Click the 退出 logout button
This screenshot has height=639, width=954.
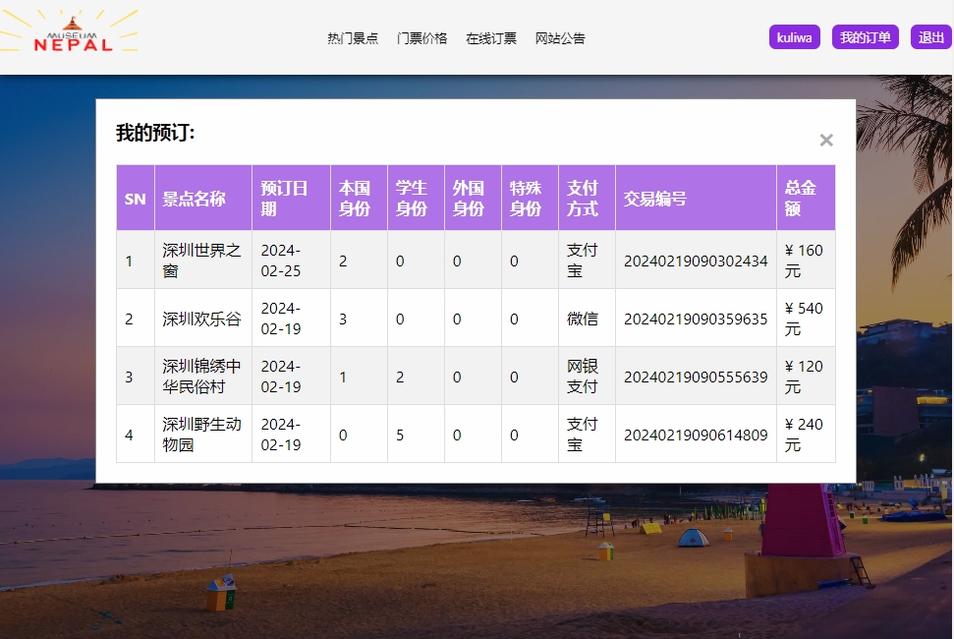[930, 37]
